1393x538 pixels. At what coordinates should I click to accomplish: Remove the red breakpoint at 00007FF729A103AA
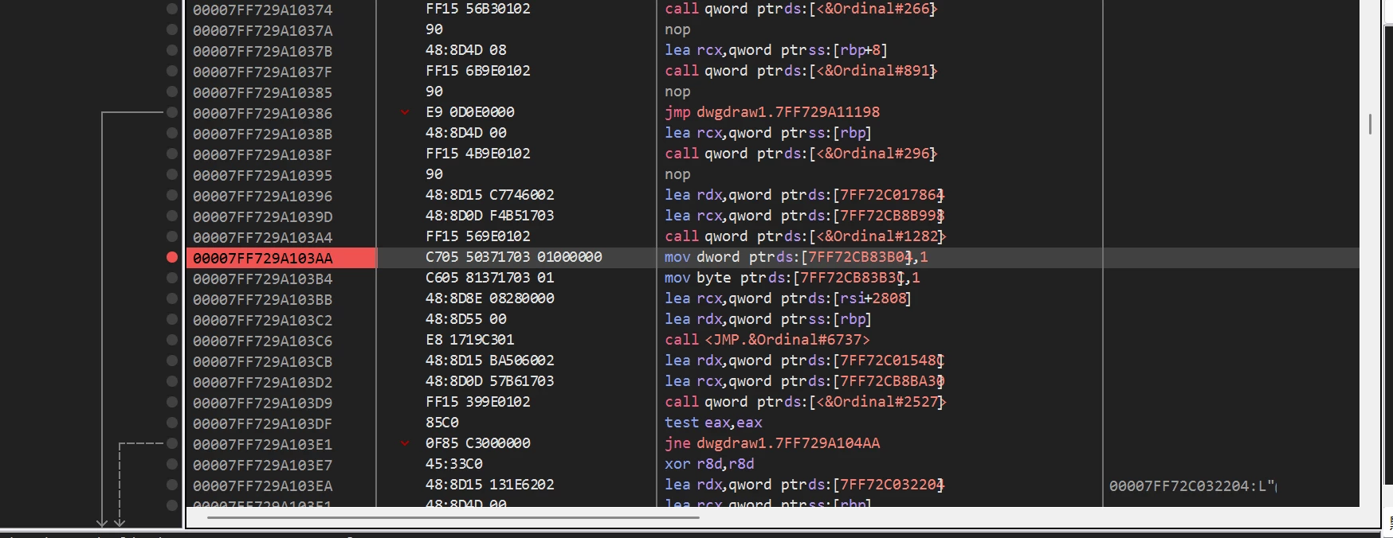pyautogui.click(x=171, y=257)
